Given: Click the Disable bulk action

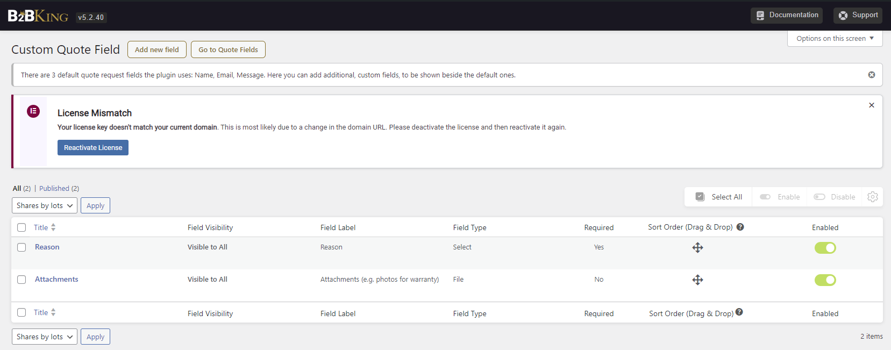Looking at the screenshot, I should pyautogui.click(x=835, y=197).
